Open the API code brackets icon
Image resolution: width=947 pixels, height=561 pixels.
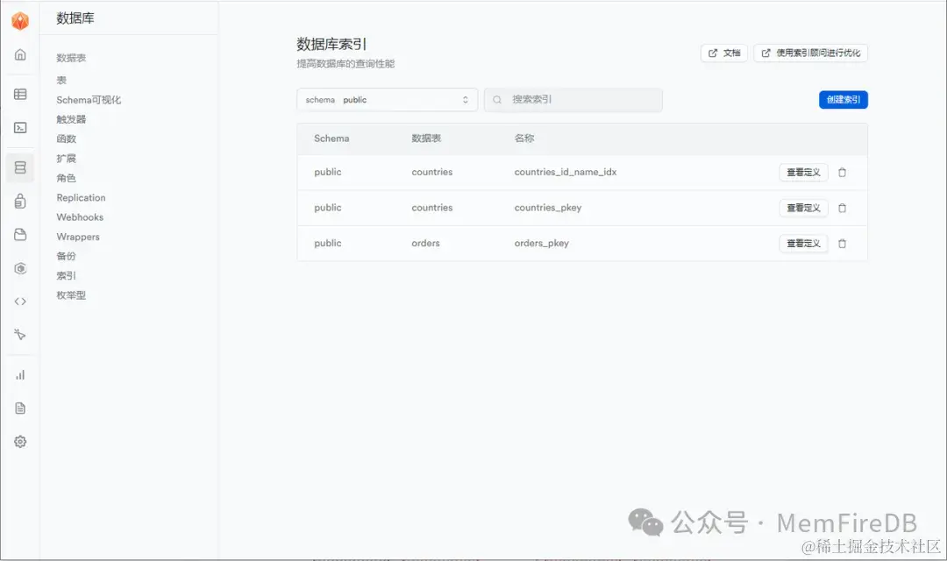coord(20,302)
